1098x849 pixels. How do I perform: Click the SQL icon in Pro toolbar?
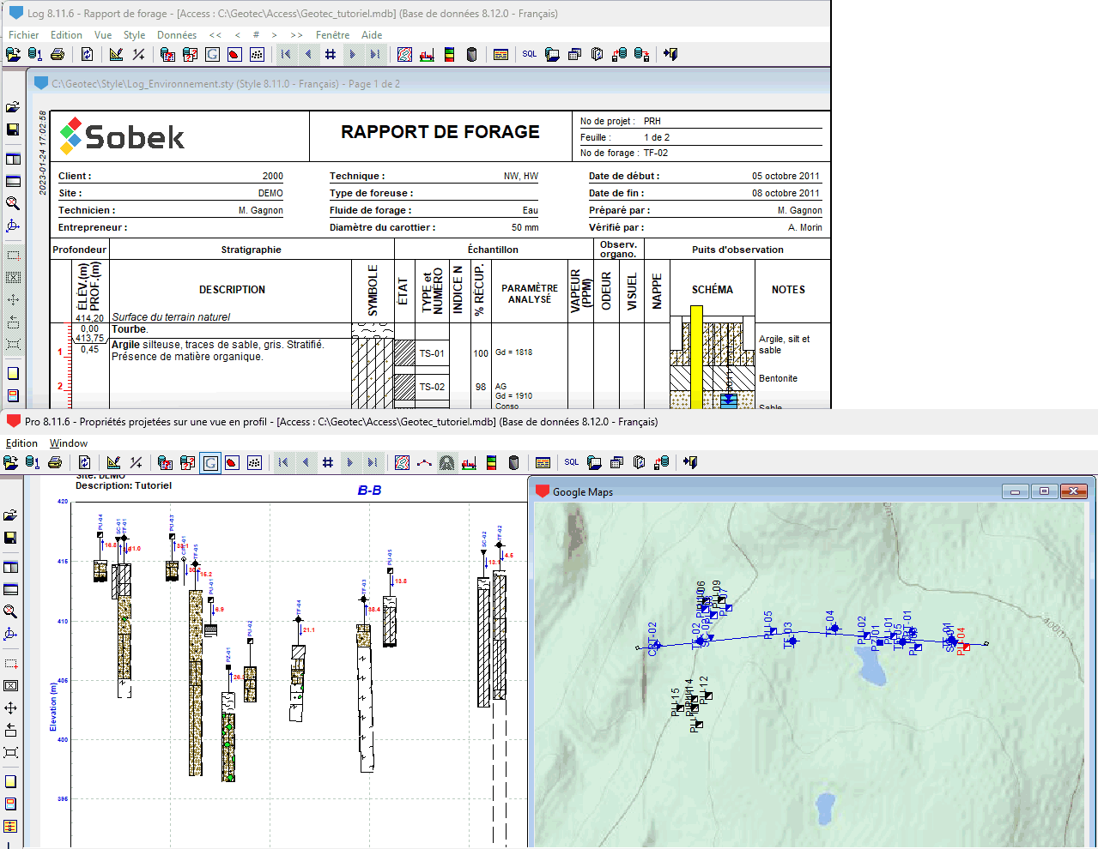(x=572, y=462)
